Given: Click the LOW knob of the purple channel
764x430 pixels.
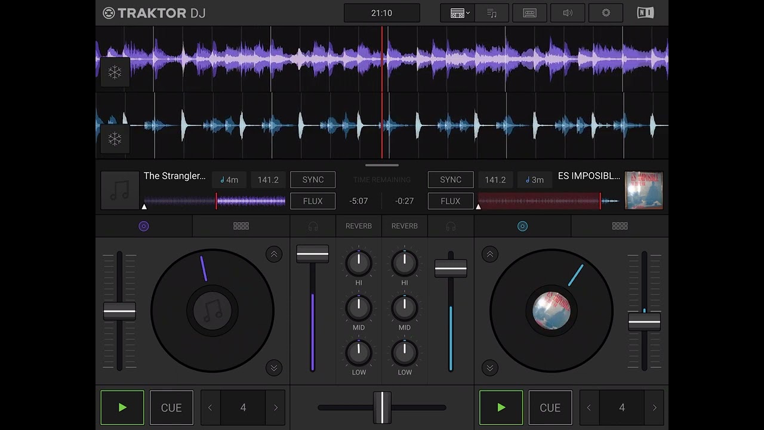Looking at the screenshot, I should click(x=359, y=353).
